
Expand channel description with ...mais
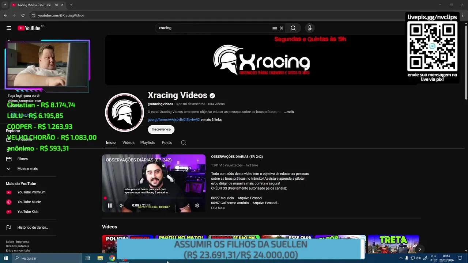pyautogui.click(x=289, y=112)
